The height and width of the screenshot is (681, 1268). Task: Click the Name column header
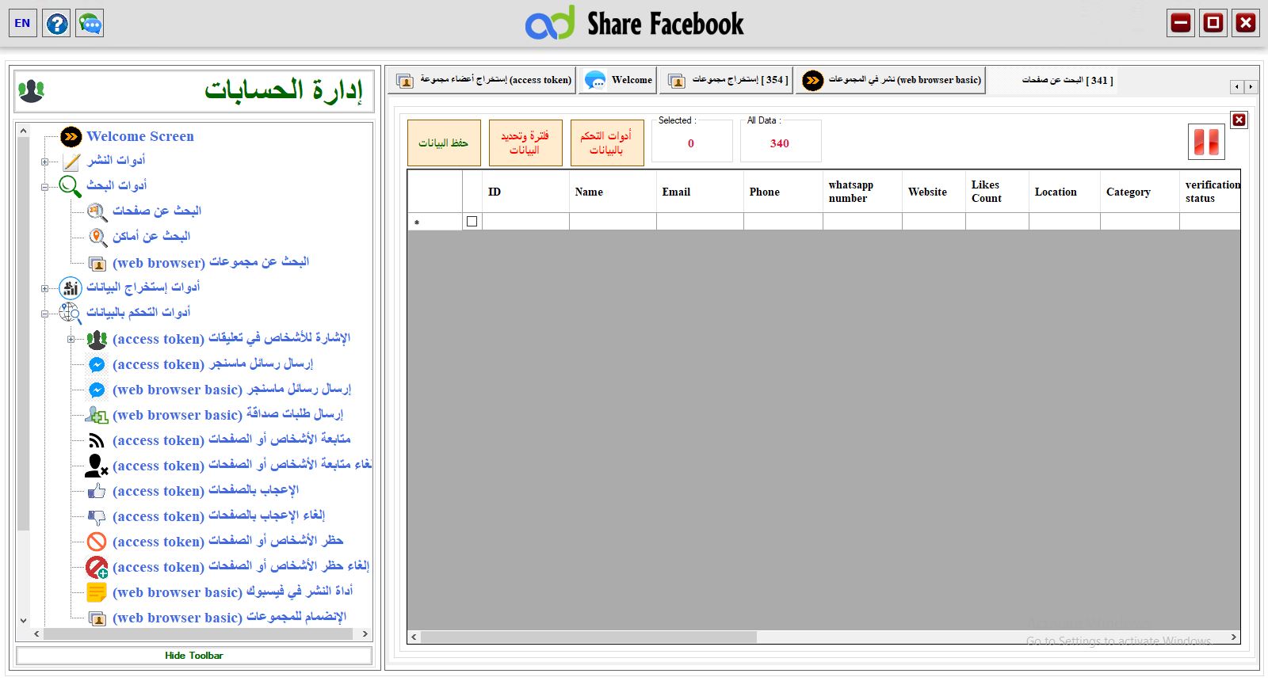[613, 192]
